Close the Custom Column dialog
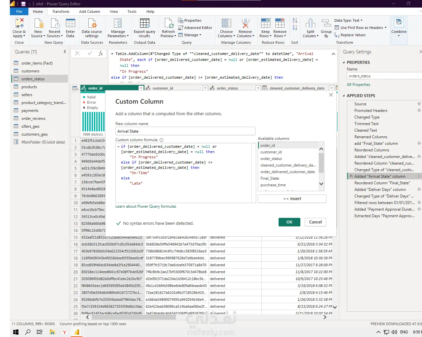This screenshot has height=337, width=422. 331,95
